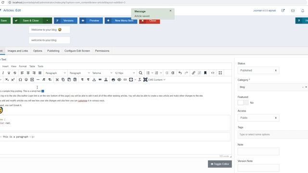This screenshot has width=308, height=173.
Task: Toggle underline formatting in the editor
Action: (x=9, y=73)
